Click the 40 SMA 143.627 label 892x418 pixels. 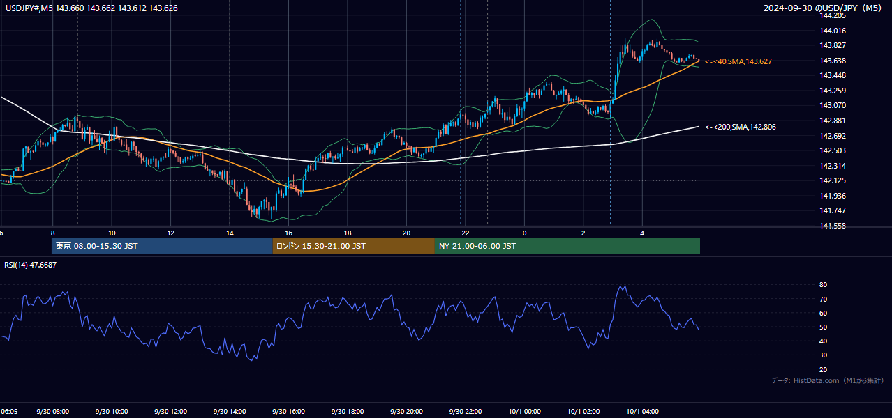click(x=738, y=61)
